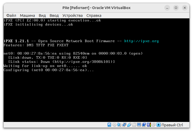Image resolution: width=193 pixels, height=132 pixels.
Task: Click the recording screens status icon
Action: [x=144, y=125]
